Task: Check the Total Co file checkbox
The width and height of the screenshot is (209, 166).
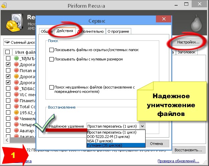Action: click(x=8, y=106)
